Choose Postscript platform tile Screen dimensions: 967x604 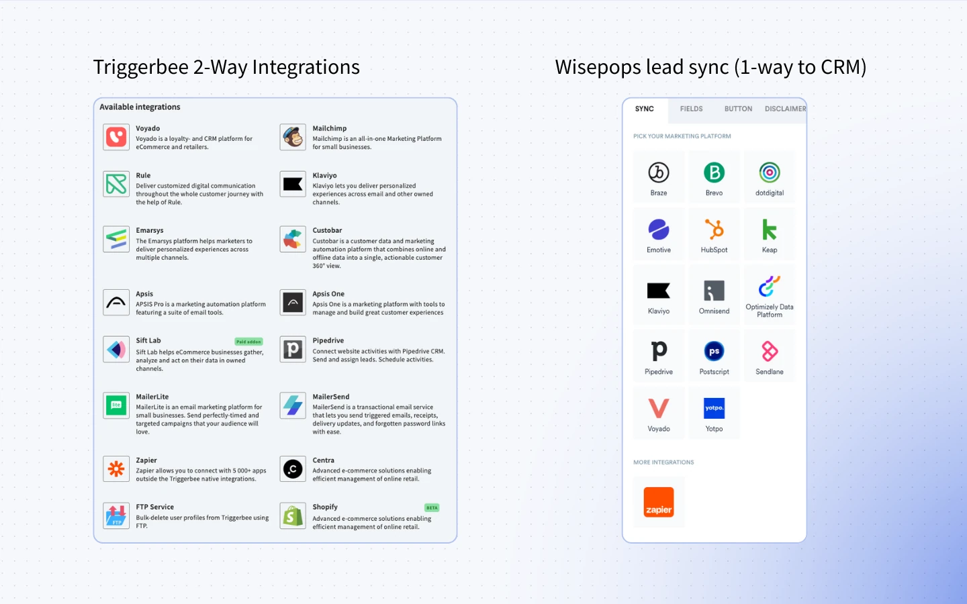coord(714,356)
